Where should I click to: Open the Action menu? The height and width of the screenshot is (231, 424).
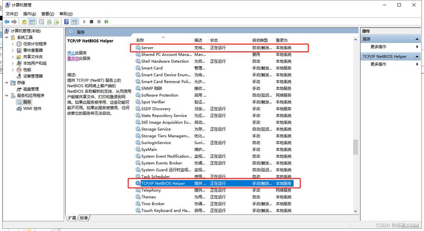tap(30, 14)
